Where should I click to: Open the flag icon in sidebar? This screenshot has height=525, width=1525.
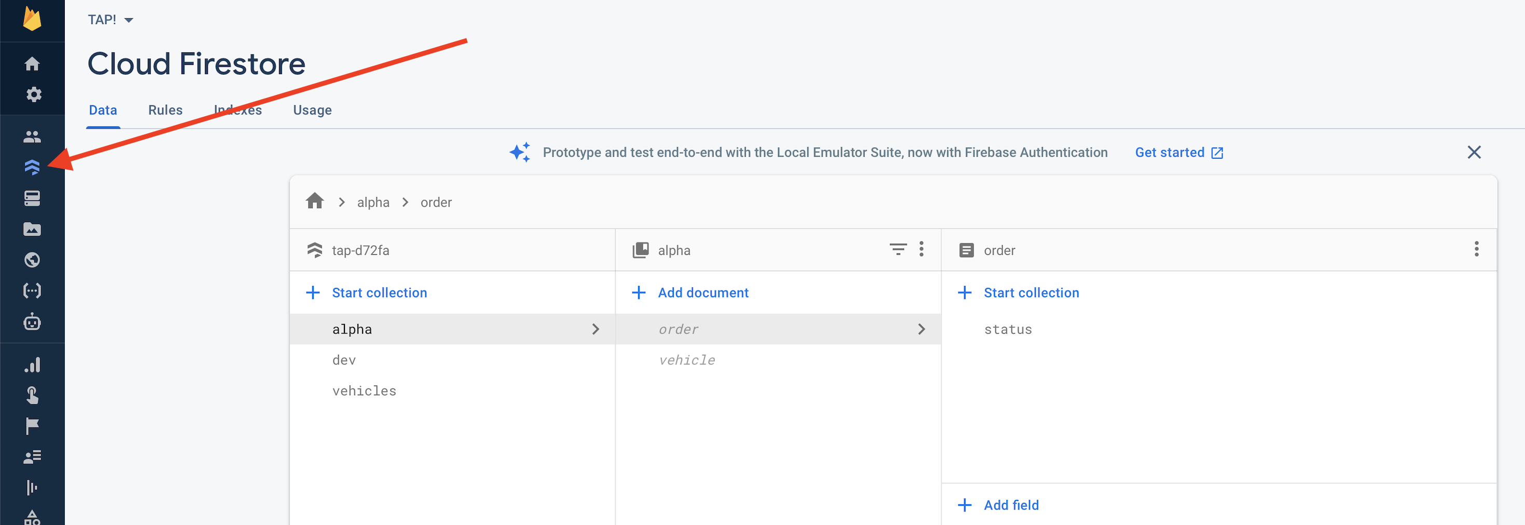coord(32,425)
